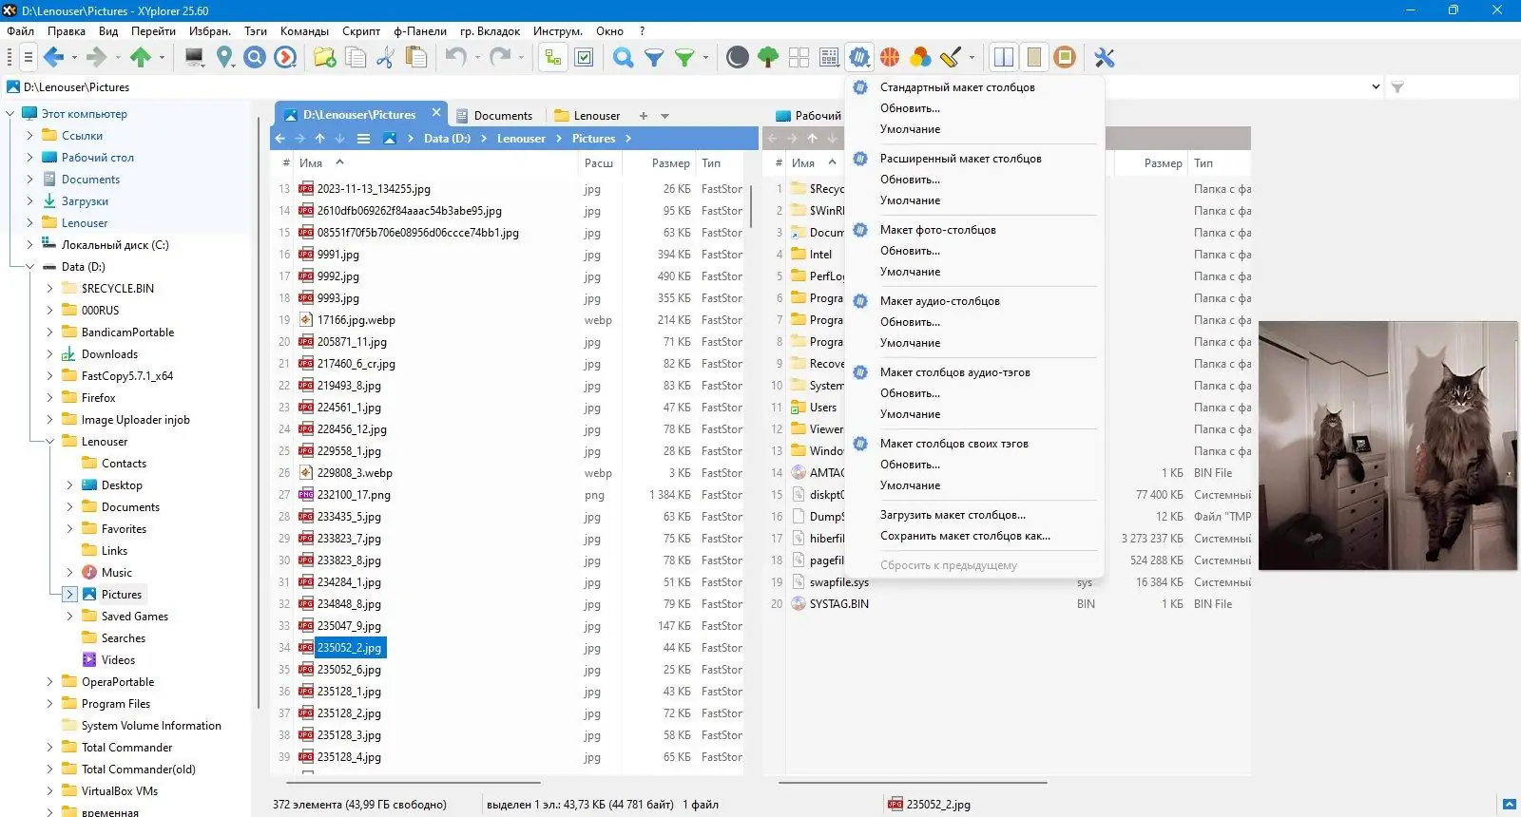Open the Скрипт menu
This screenshot has height=817, width=1521.
coord(361,31)
